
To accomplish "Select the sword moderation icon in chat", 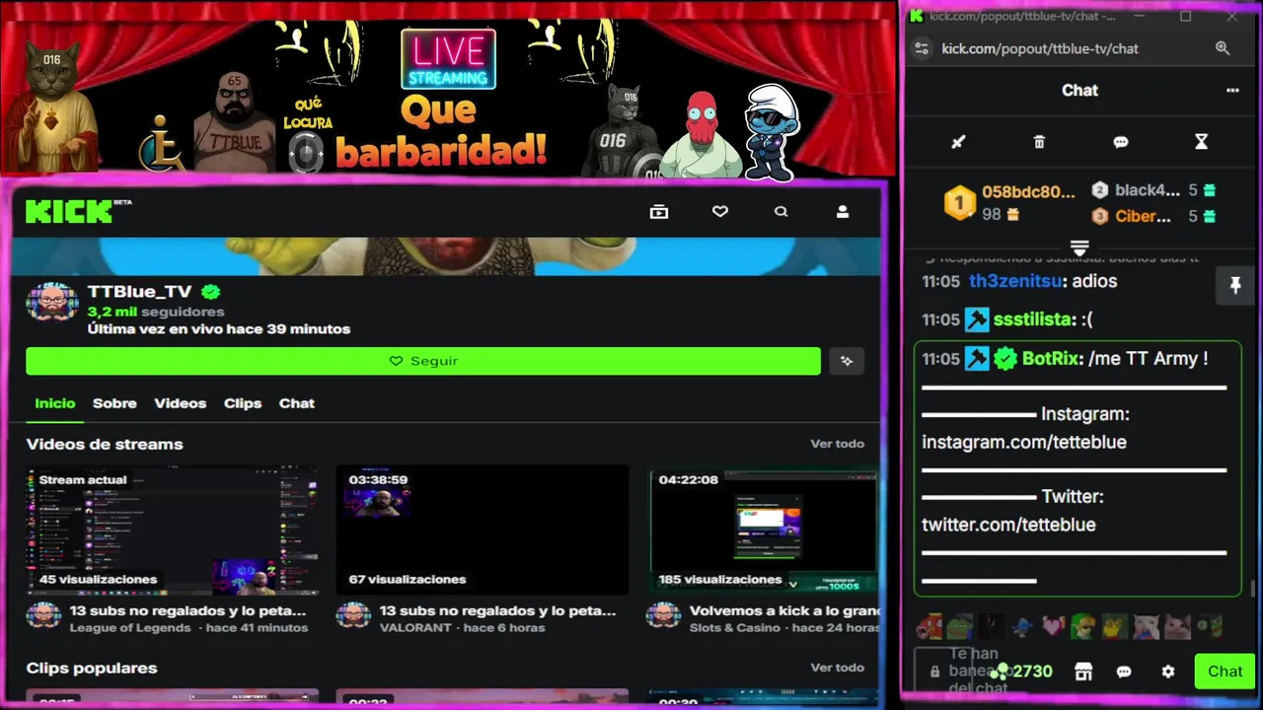I will point(958,142).
